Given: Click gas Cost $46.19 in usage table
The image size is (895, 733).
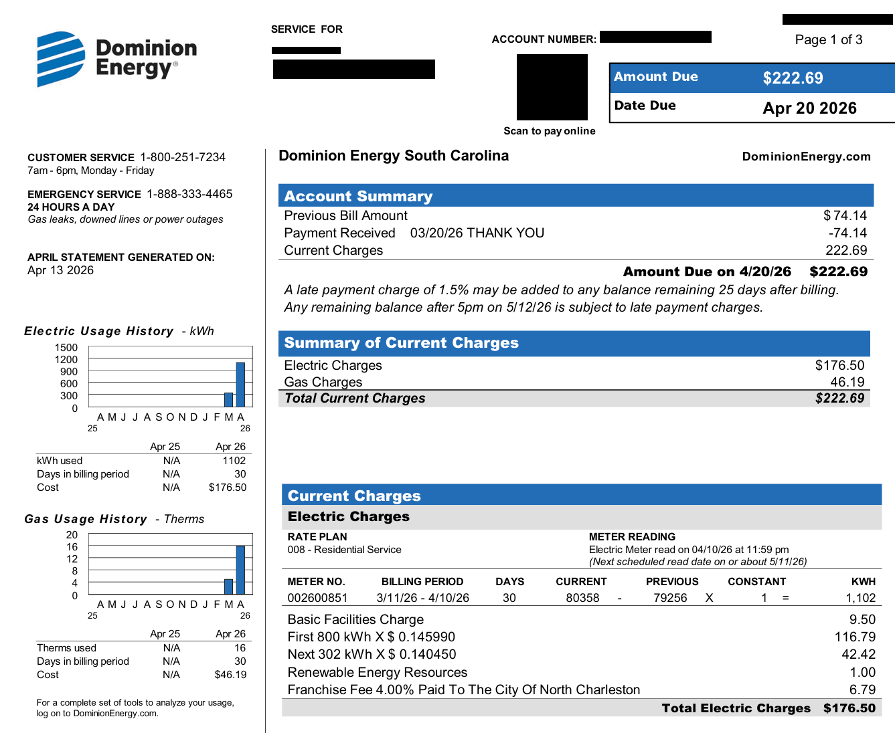Looking at the screenshot, I should coord(230,674).
